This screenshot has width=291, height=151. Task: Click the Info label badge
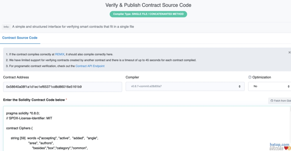coord(6,27)
